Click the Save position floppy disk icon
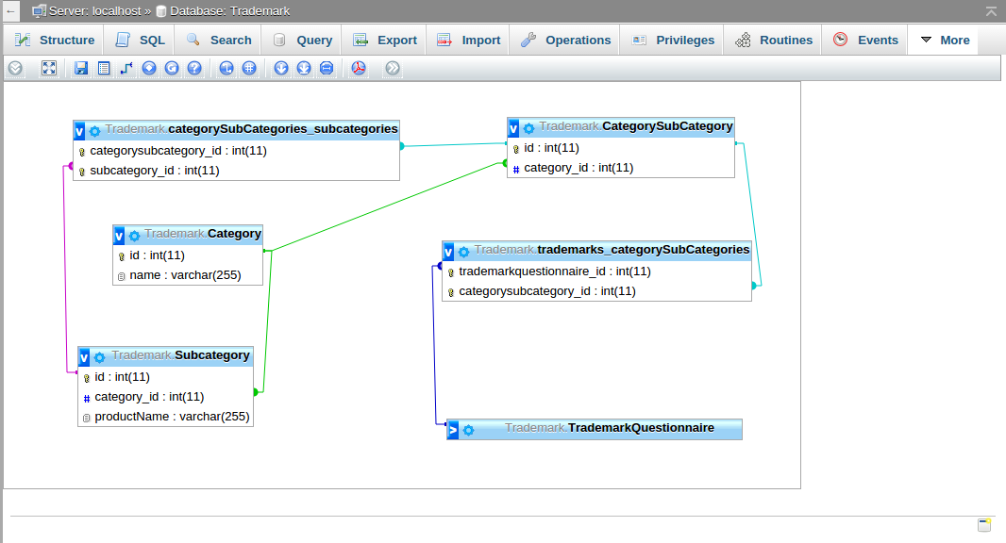 pos(81,68)
